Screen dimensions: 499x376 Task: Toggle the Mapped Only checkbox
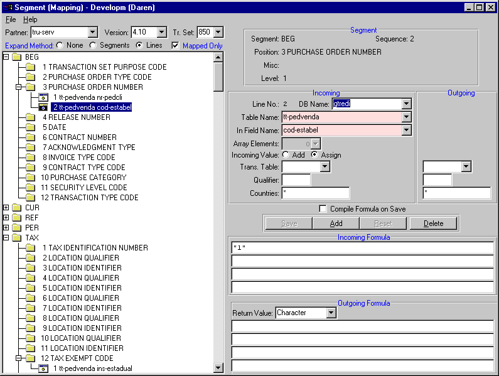coord(175,45)
